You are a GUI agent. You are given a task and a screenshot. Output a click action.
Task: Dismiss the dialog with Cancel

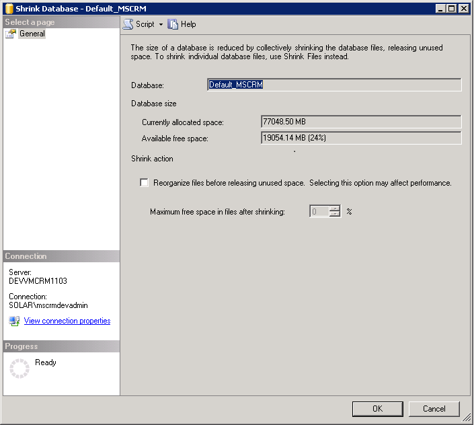tap(434, 409)
